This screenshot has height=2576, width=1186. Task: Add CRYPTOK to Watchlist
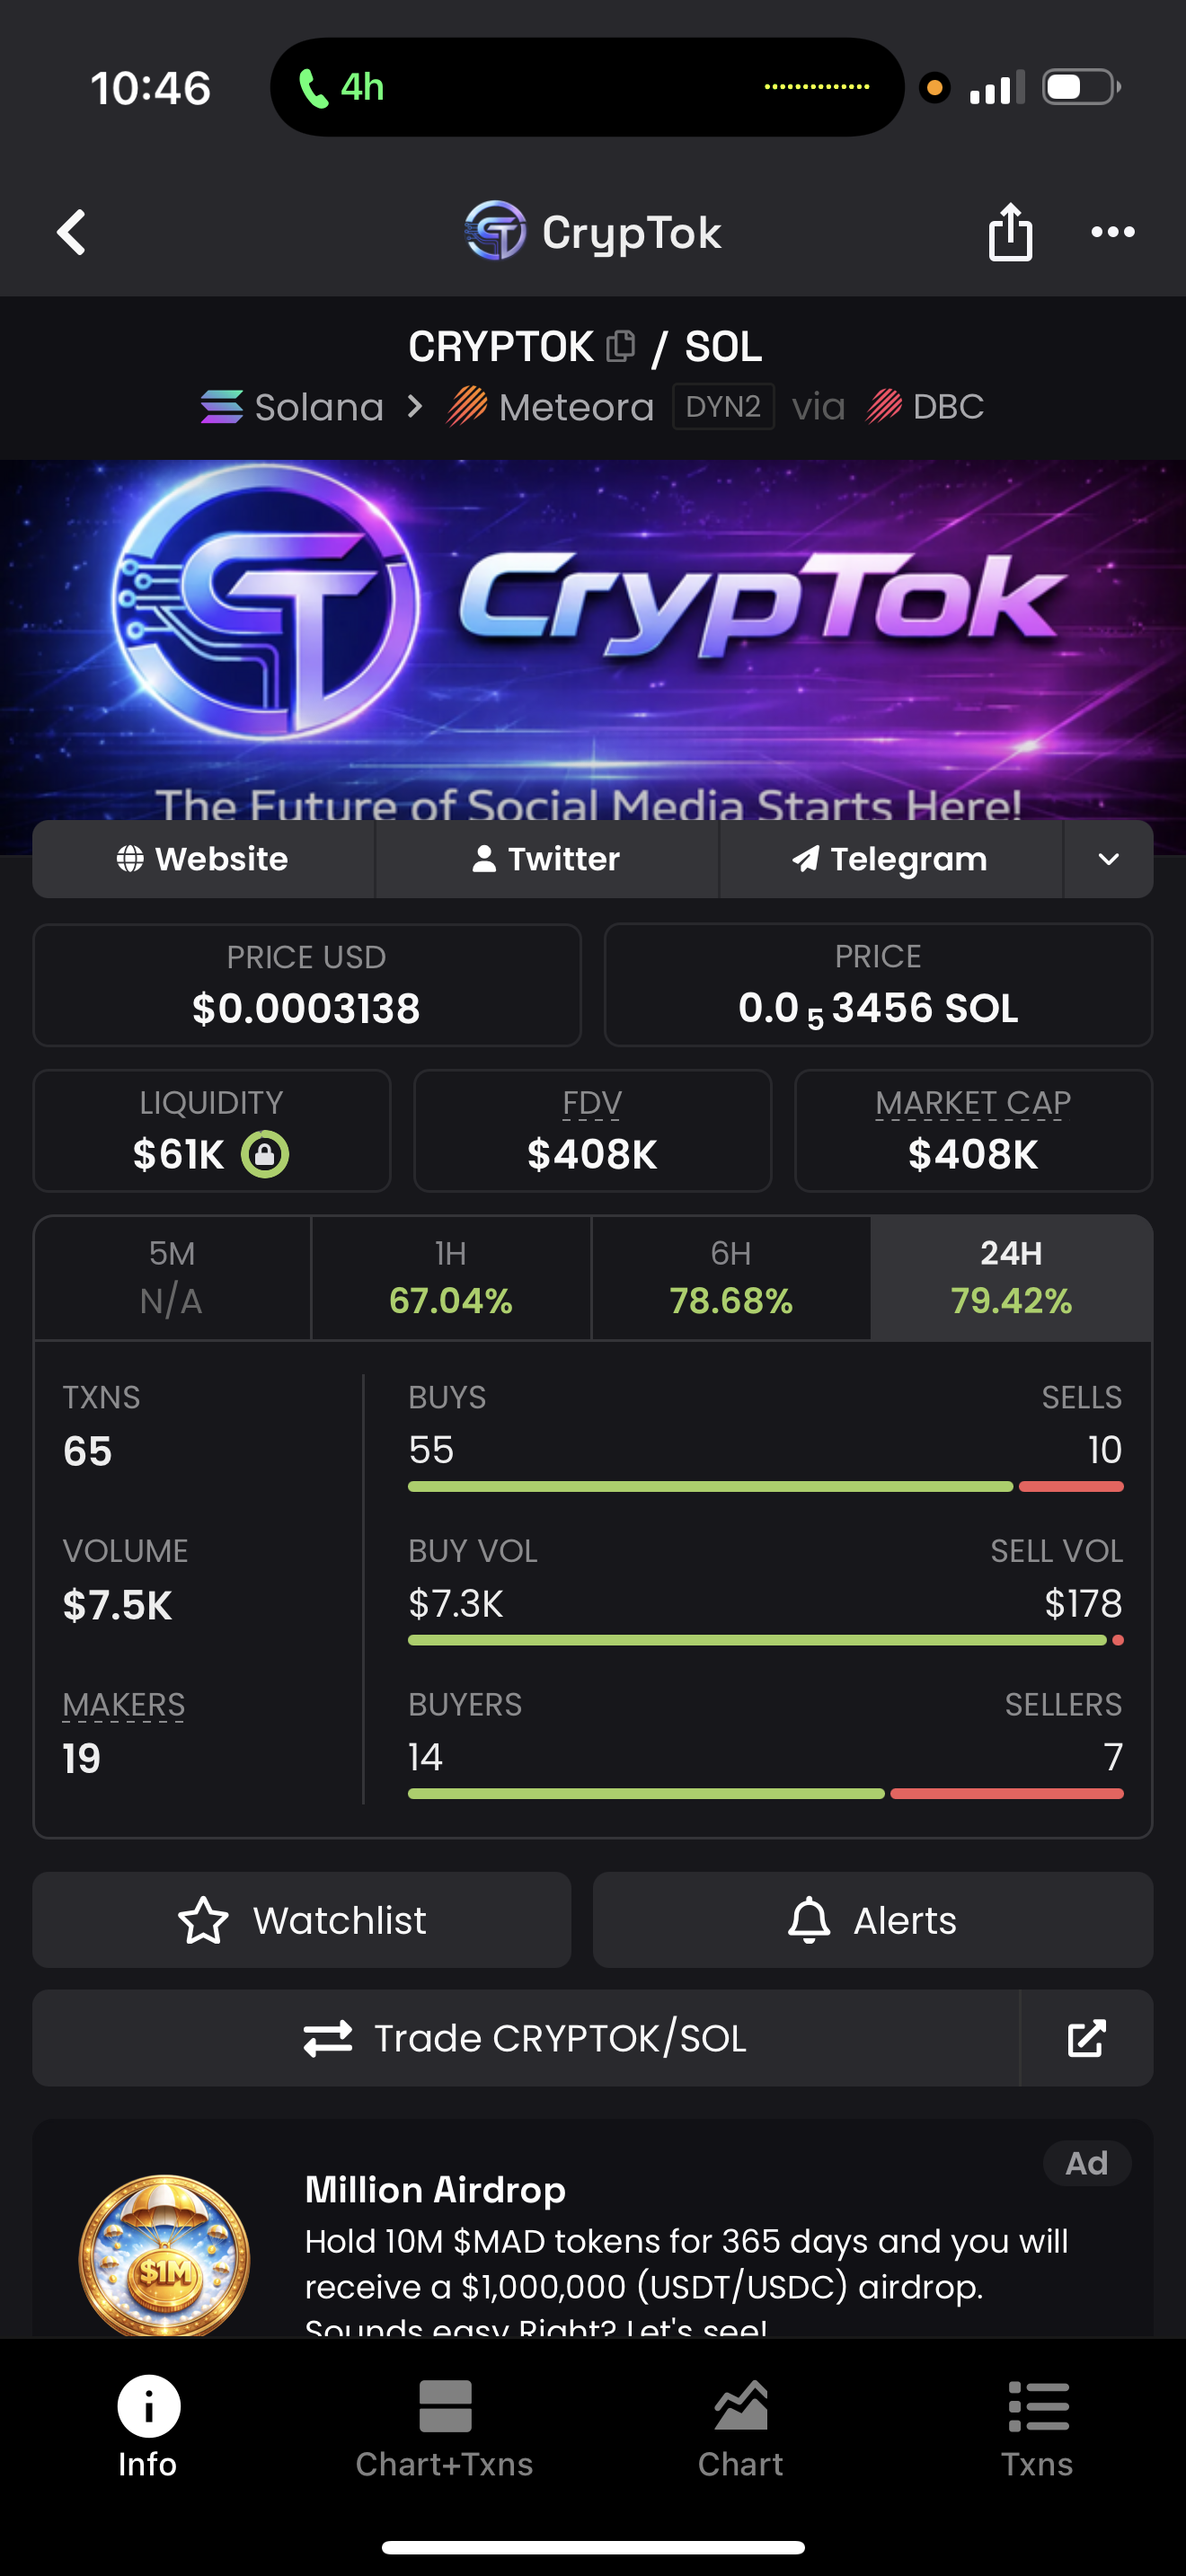(302, 1920)
